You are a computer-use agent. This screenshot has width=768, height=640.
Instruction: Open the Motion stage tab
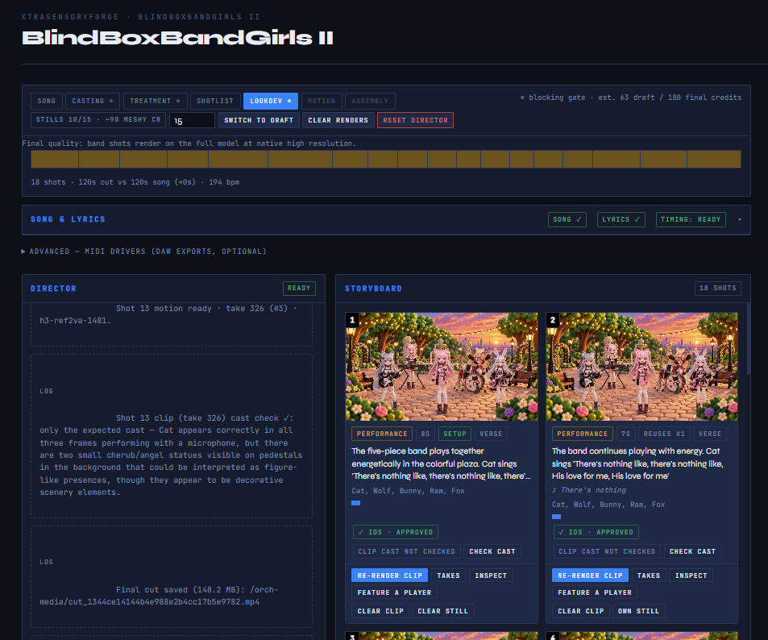[322, 101]
